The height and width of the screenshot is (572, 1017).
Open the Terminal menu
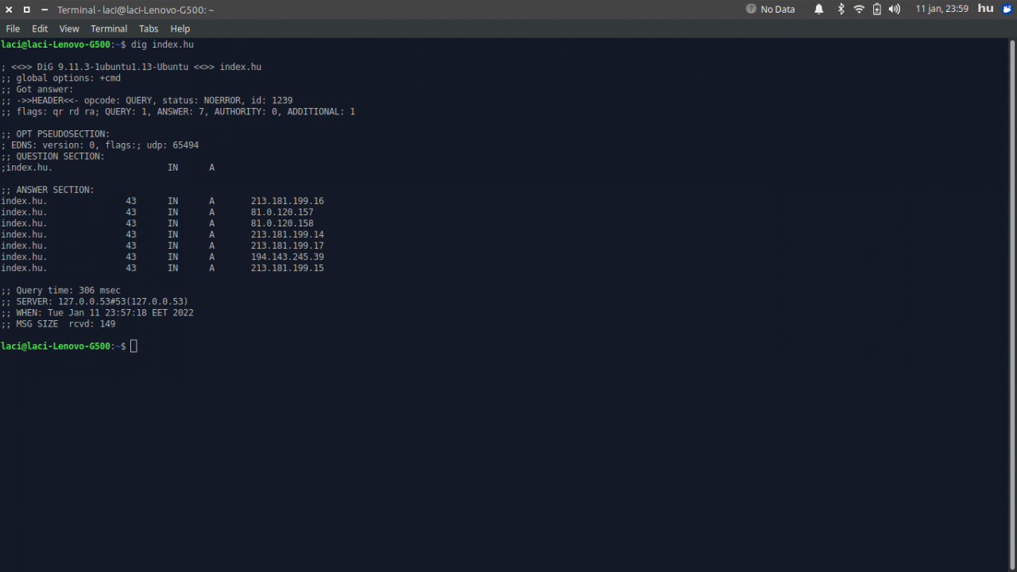point(109,29)
